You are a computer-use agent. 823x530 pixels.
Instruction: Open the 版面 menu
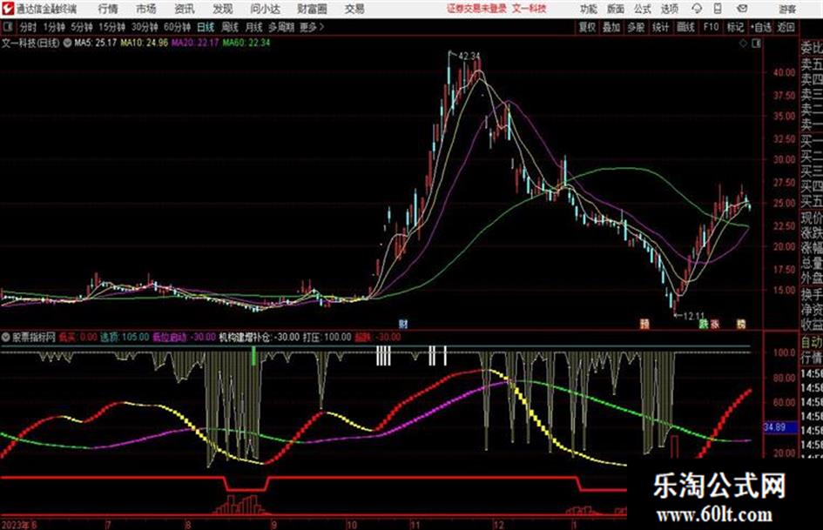pos(616,9)
